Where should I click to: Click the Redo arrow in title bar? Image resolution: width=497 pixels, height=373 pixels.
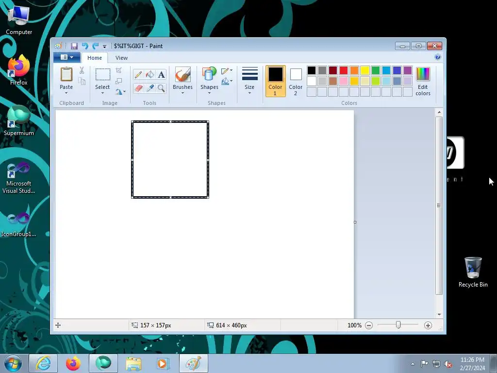tap(95, 46)
